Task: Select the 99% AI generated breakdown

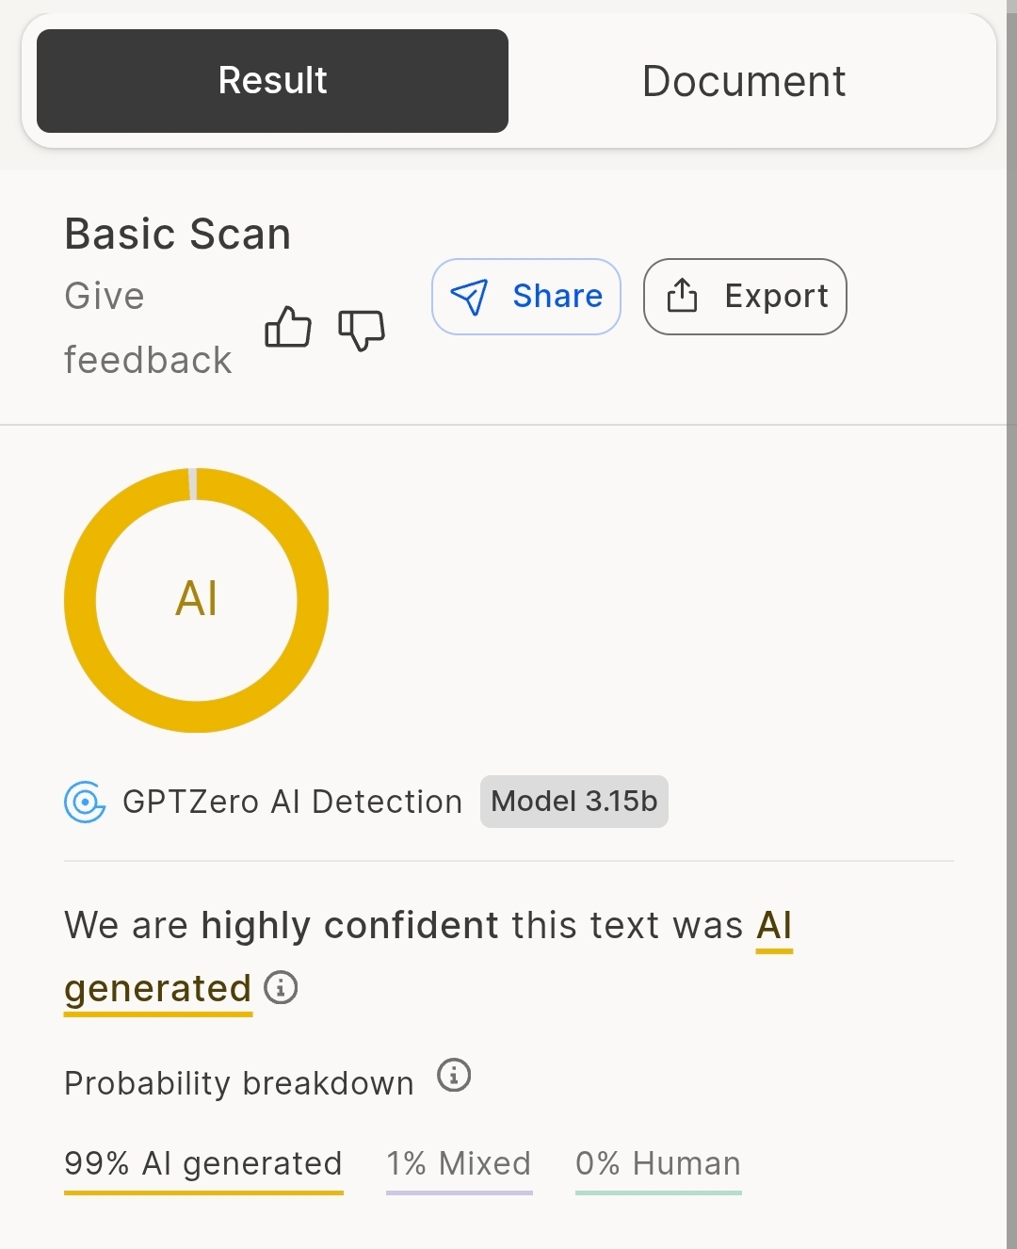Action: (203, 1164)
